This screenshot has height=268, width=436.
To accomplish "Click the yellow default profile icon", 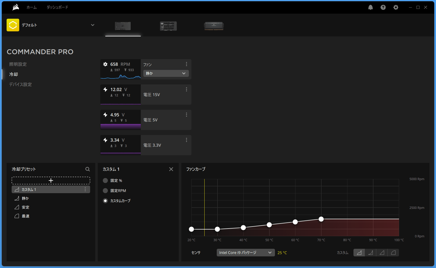I will pos(13,25).
